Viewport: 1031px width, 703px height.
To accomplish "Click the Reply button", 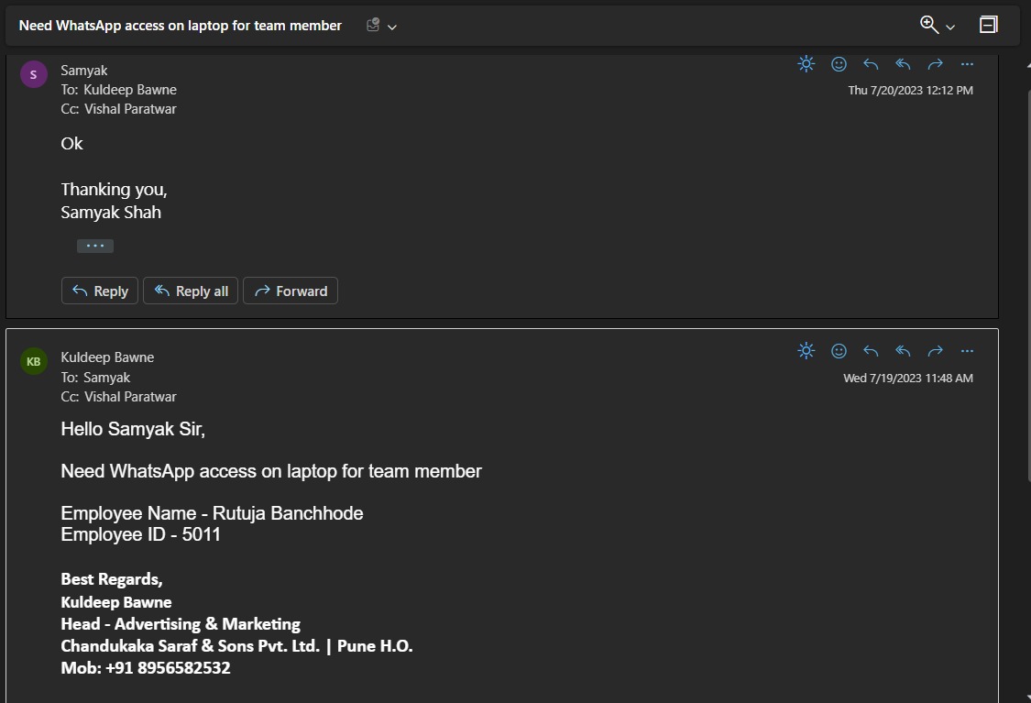I will 100,291.
